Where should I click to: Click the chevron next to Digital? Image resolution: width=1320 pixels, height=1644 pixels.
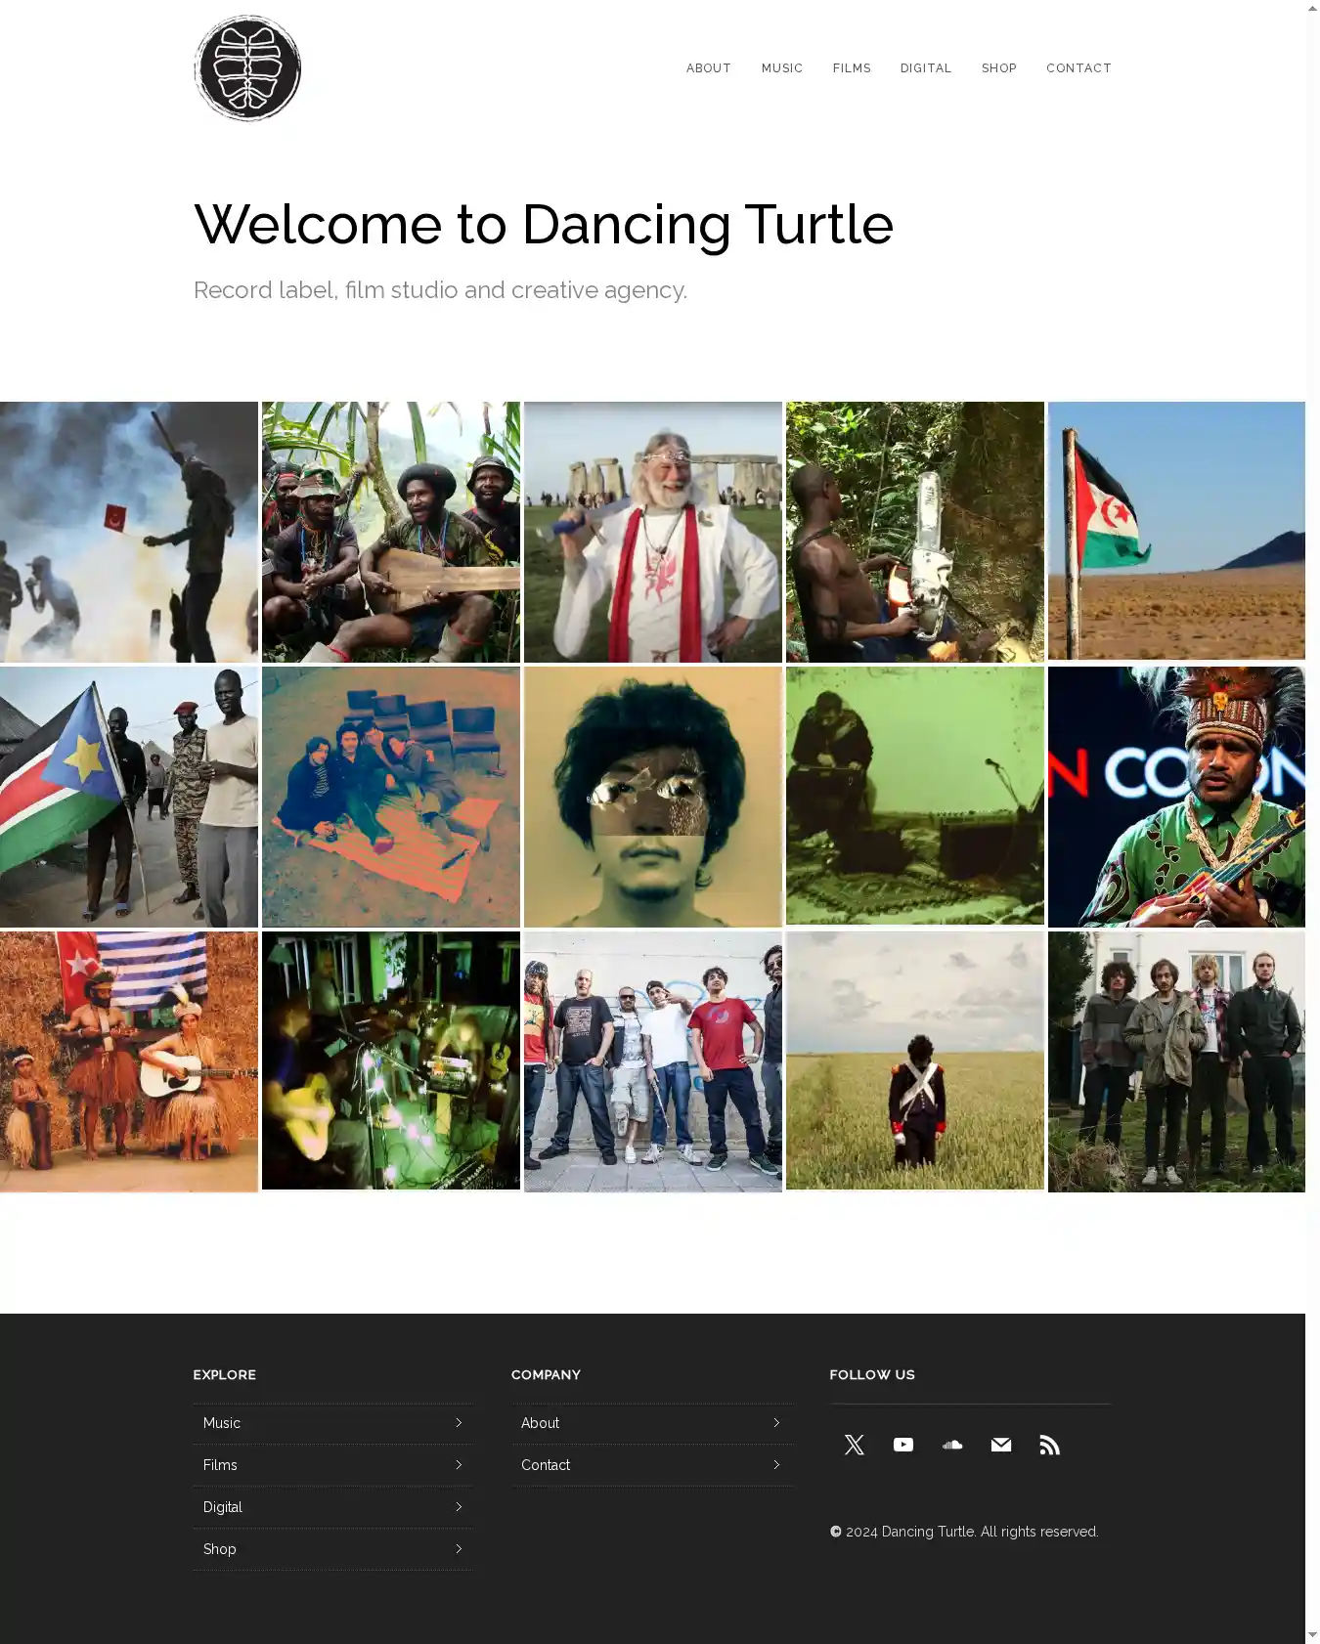(459, 1507)
